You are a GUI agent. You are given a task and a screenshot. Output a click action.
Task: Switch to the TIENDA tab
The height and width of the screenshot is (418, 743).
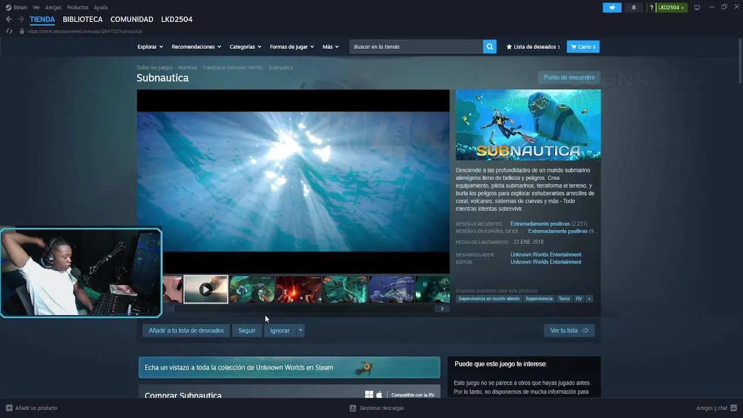point(42,19)
